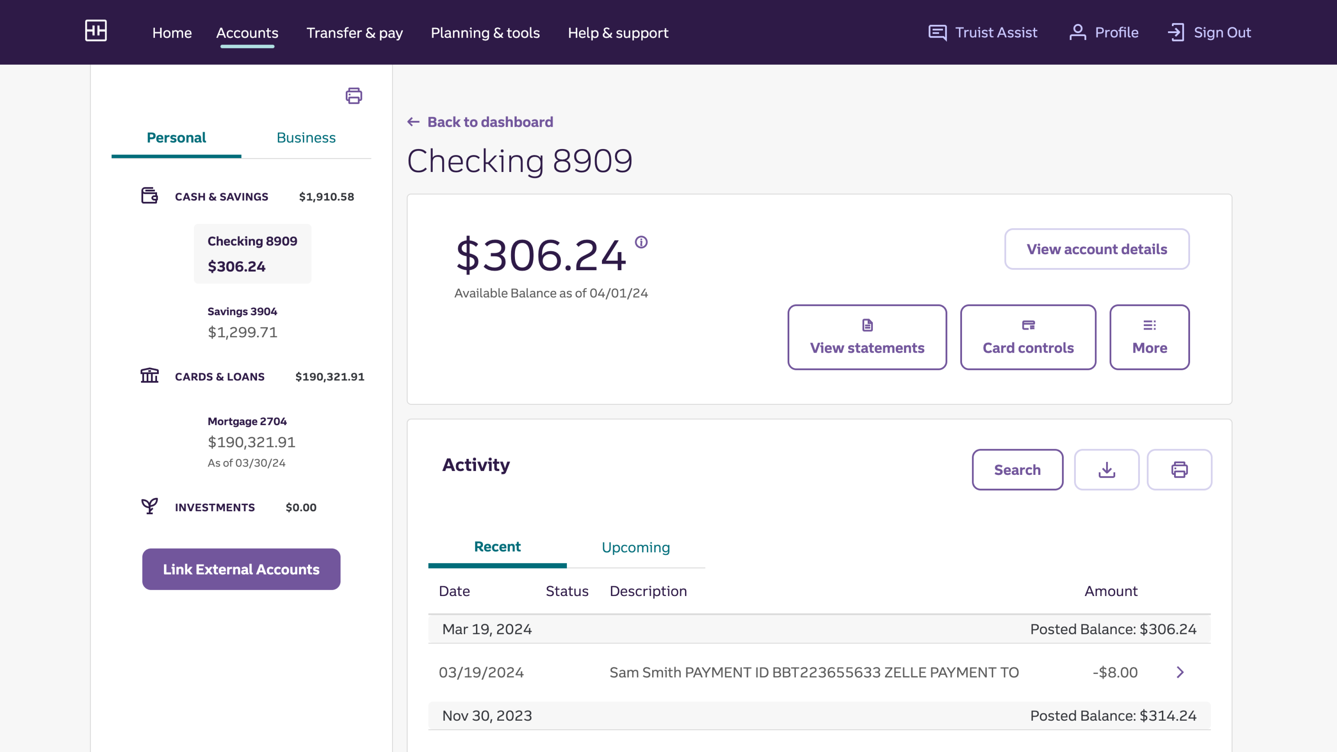Click Link External Accounts button
The width and height of the screenshot is (1337, 752).
click(241, 569)
